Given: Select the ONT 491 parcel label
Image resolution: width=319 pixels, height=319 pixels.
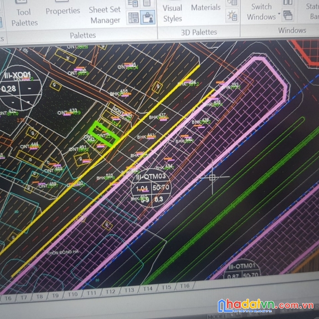Looking at the screenshot, I should [78, 149].
